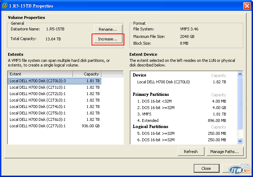Select extent row (C2T4L0):1
The image size is (253, 177).
coord(55,107)
